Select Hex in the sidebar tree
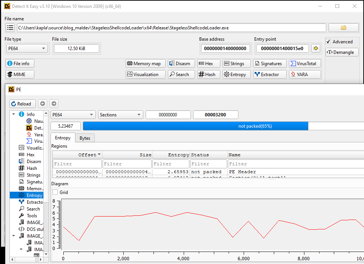Viewport: 364px width, 264px height. [x=27, y=155]
